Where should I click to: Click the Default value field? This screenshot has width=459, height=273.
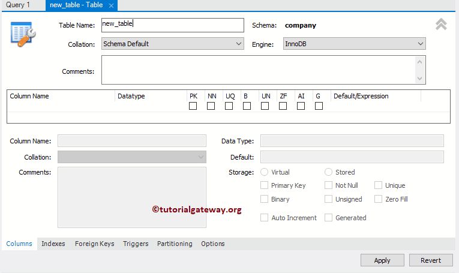tap(352, 157)
